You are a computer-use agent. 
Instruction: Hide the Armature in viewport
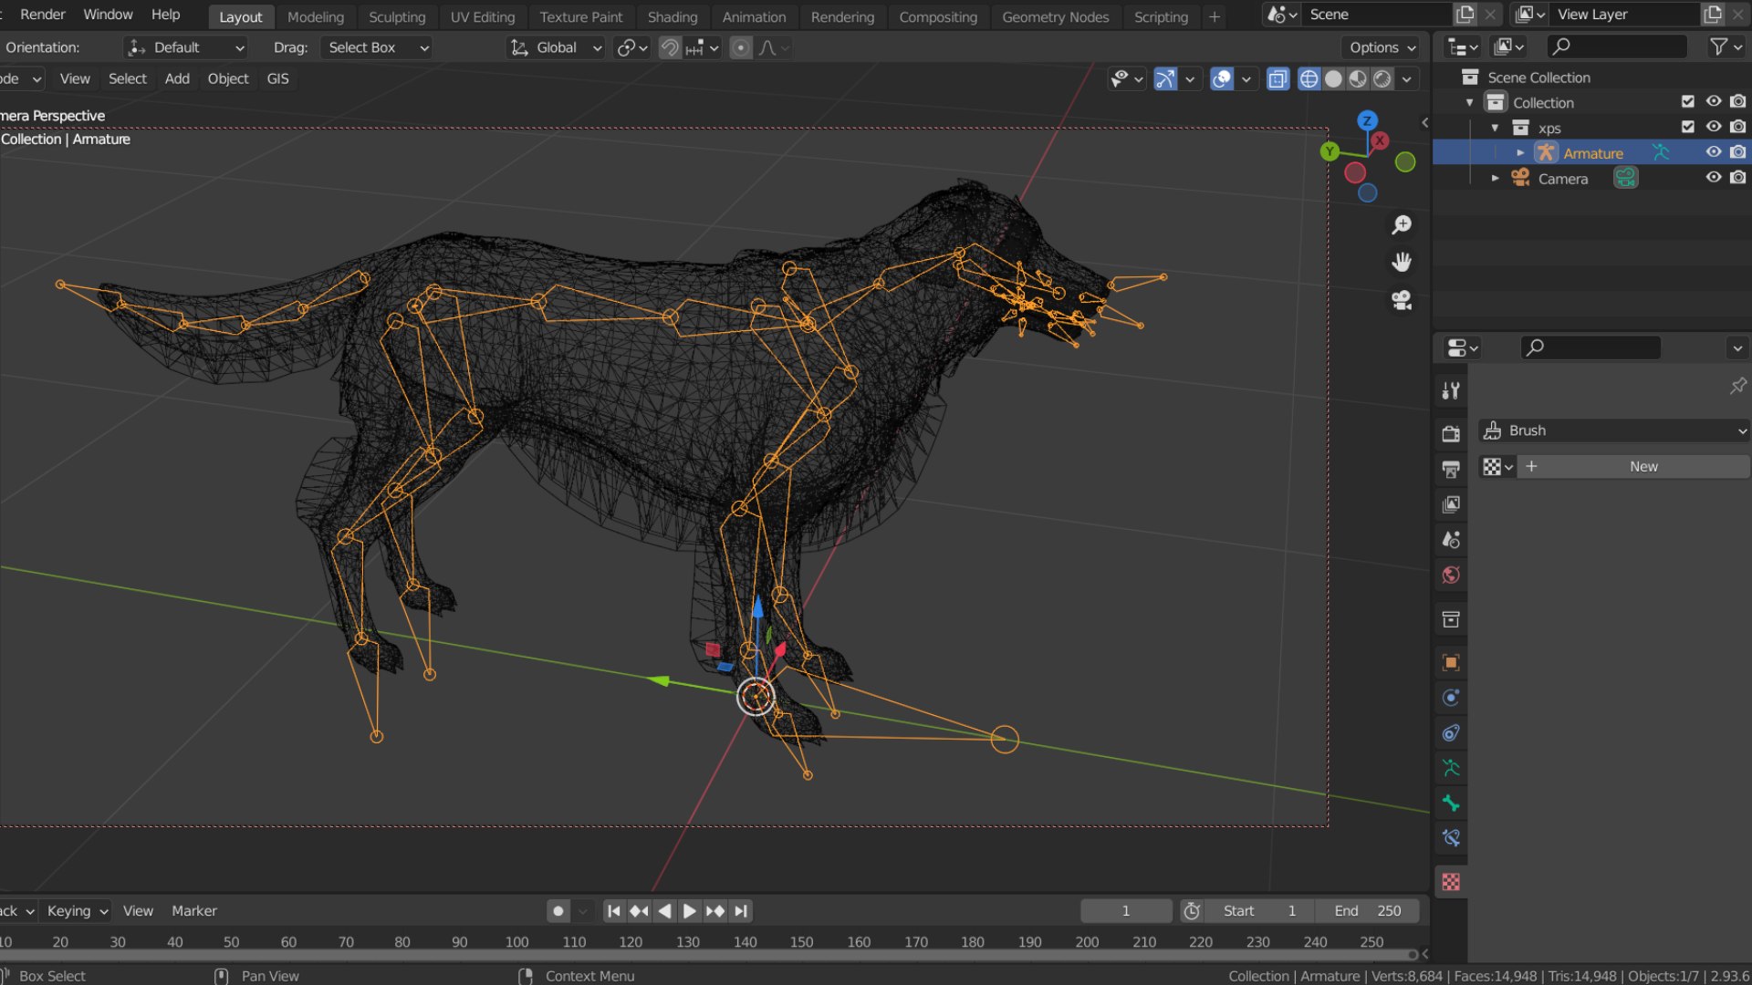[1714, 152]
